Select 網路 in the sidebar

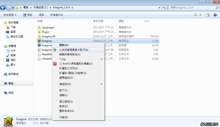click(x=9, y=93)
